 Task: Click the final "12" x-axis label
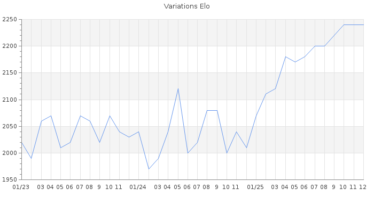tap(363, 187)
